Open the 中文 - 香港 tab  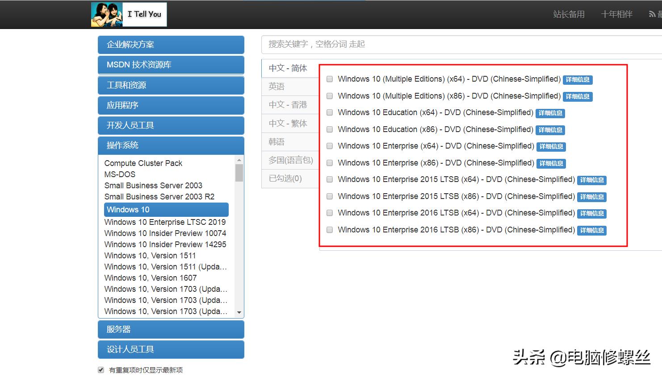(x=290, y=105)
